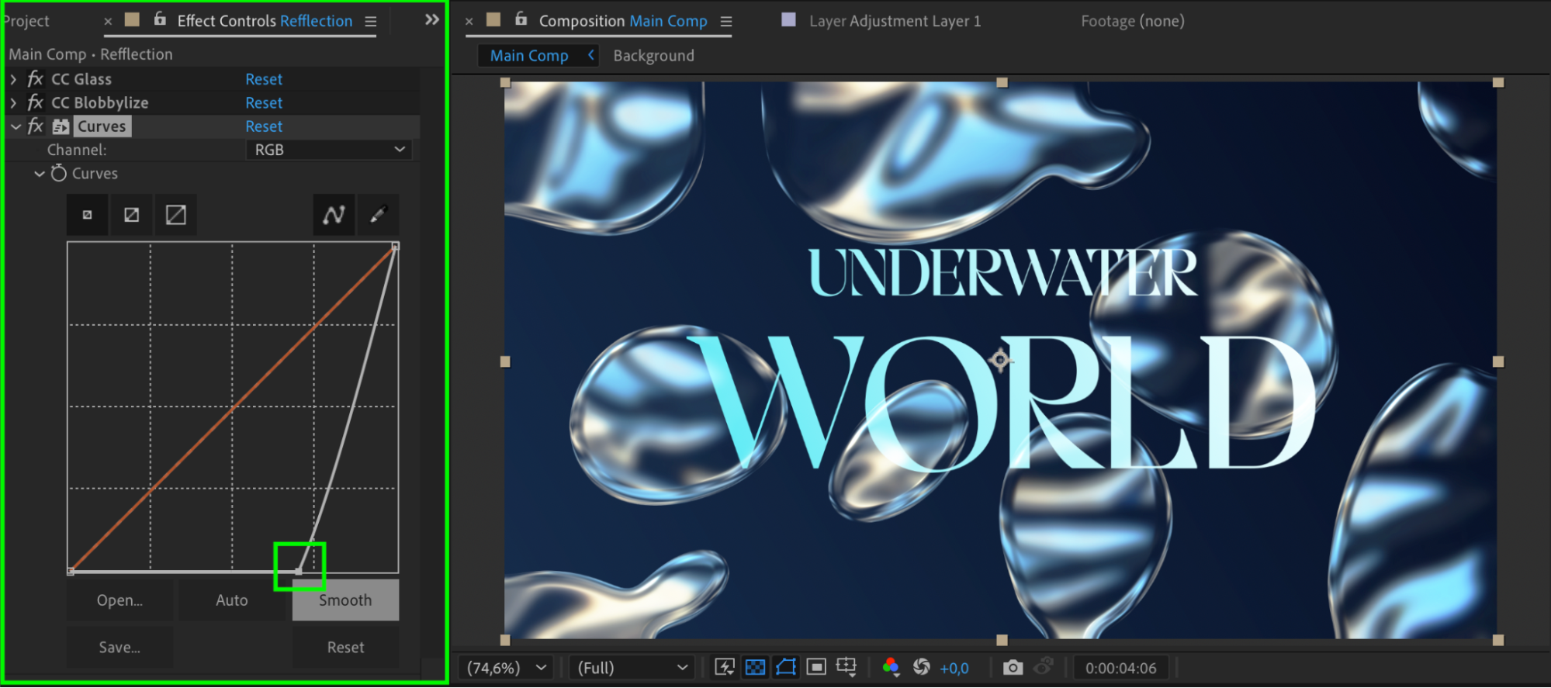Viewport: 1551px width, 688px height.
Task: Switch to the Background composition tab
Action: 653,56
